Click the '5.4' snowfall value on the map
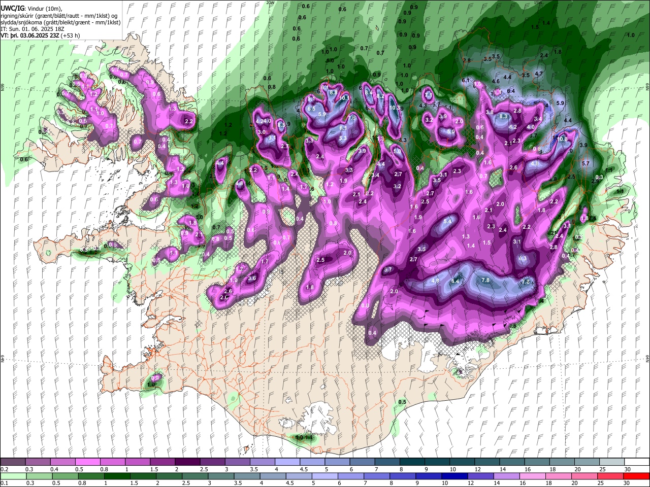Viewport: 650px width, 487px height. [447, 222]
